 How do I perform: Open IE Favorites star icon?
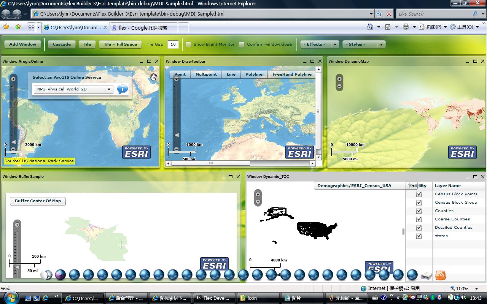point(6,27)
